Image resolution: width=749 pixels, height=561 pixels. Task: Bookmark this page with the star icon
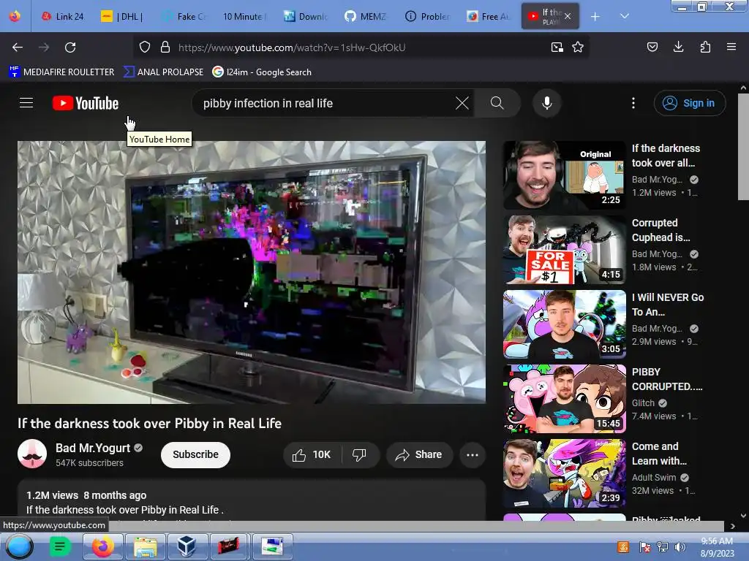(x=578, y=47)
